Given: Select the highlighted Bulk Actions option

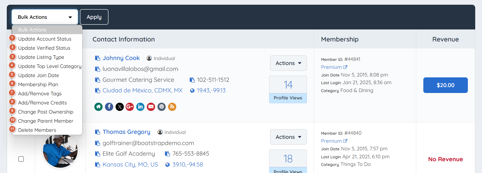Looking at the screenshot, I should pyautogui.click(x=47, y=30).
